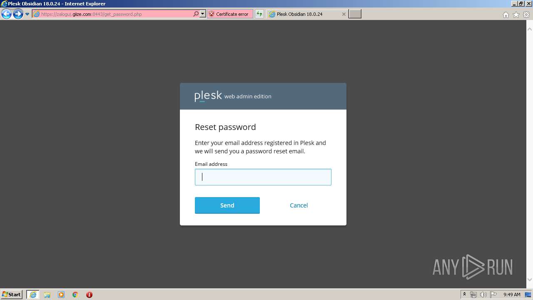
Task: Open Favorites star icon
Action: [x=516, y=15]
